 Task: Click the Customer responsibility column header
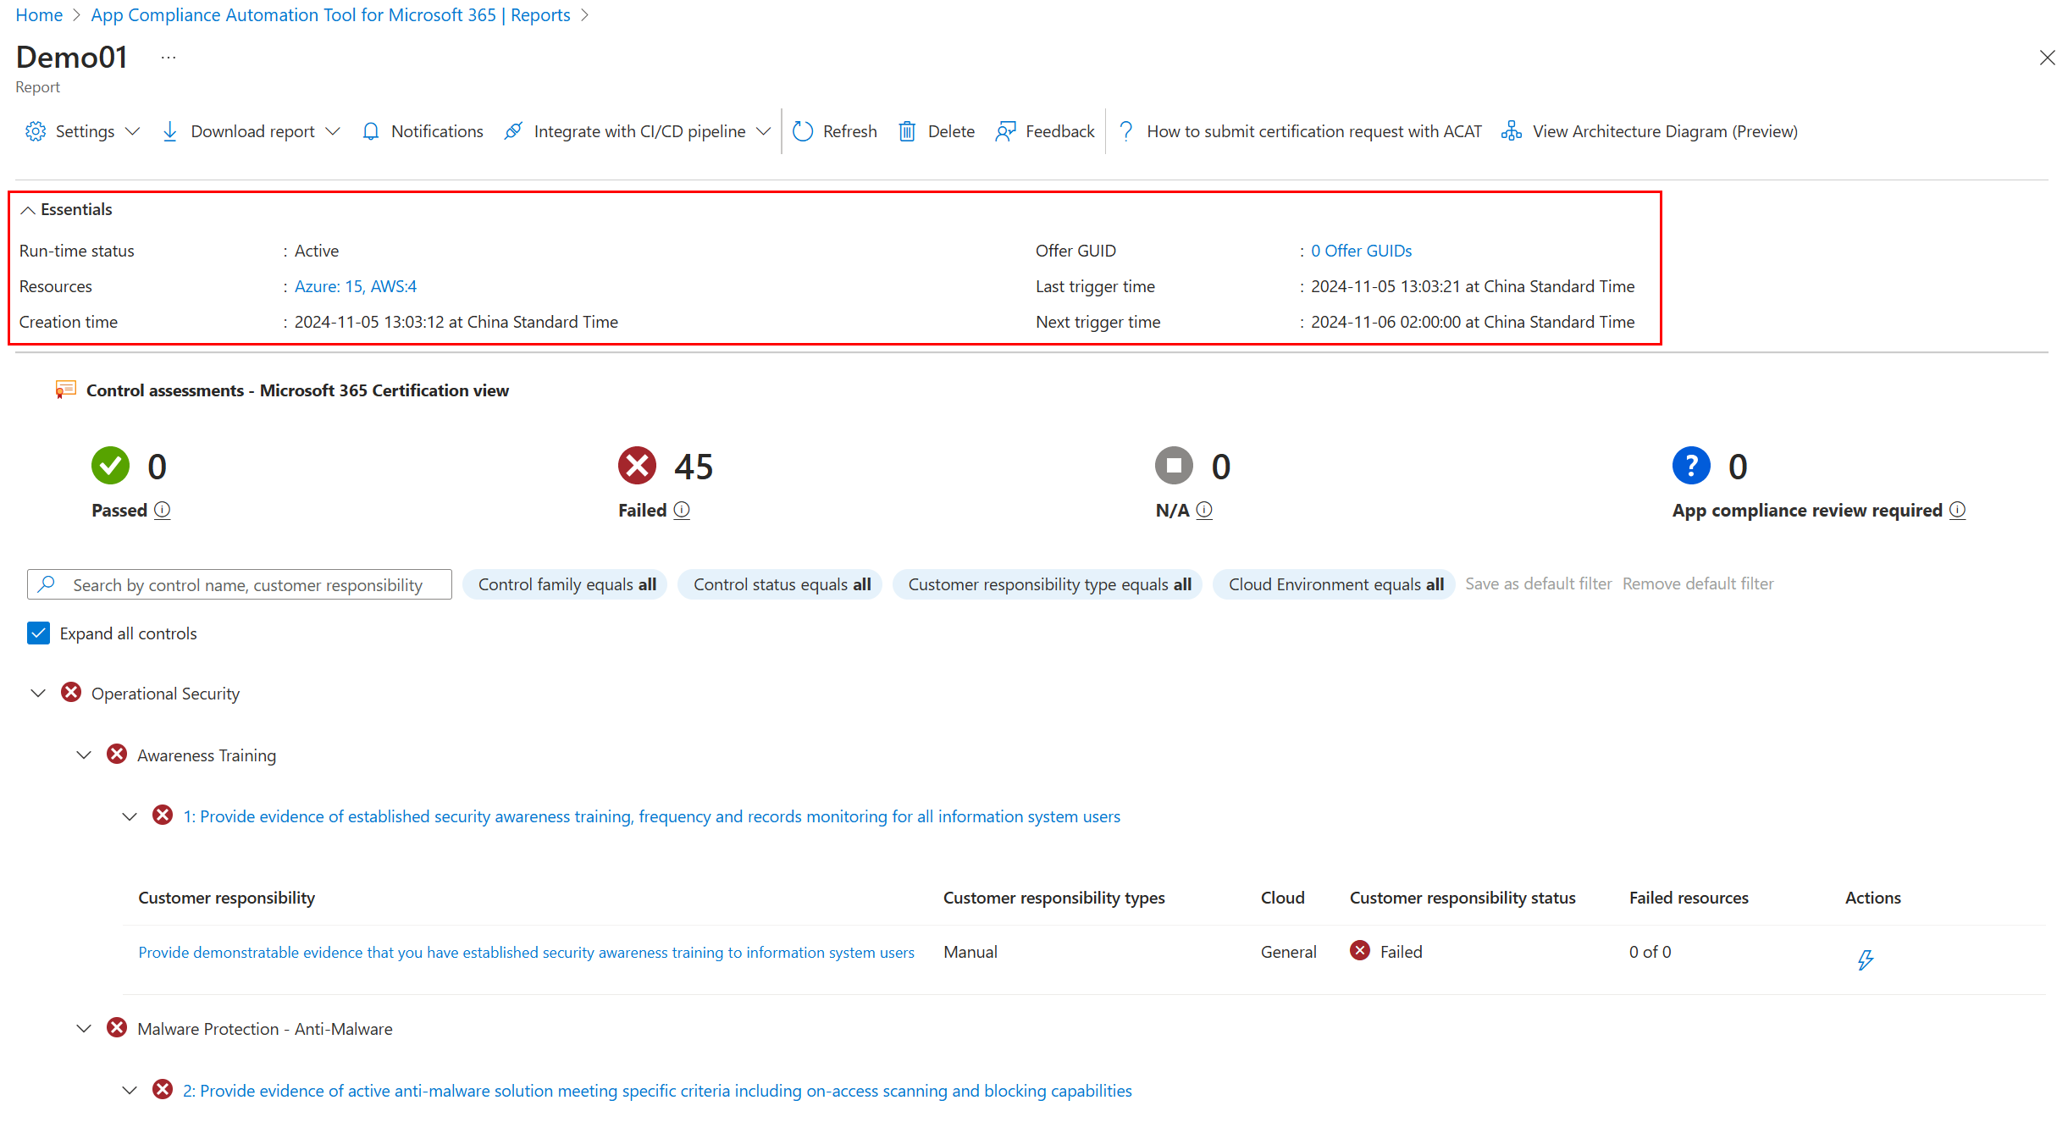coord(226,898)
